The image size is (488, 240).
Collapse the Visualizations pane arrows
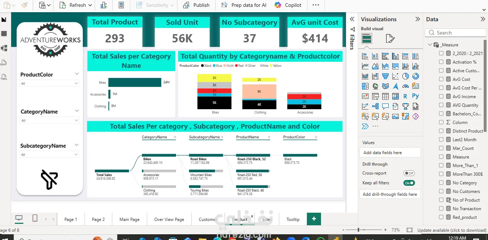pyautogui.click(x=417, y=19)
